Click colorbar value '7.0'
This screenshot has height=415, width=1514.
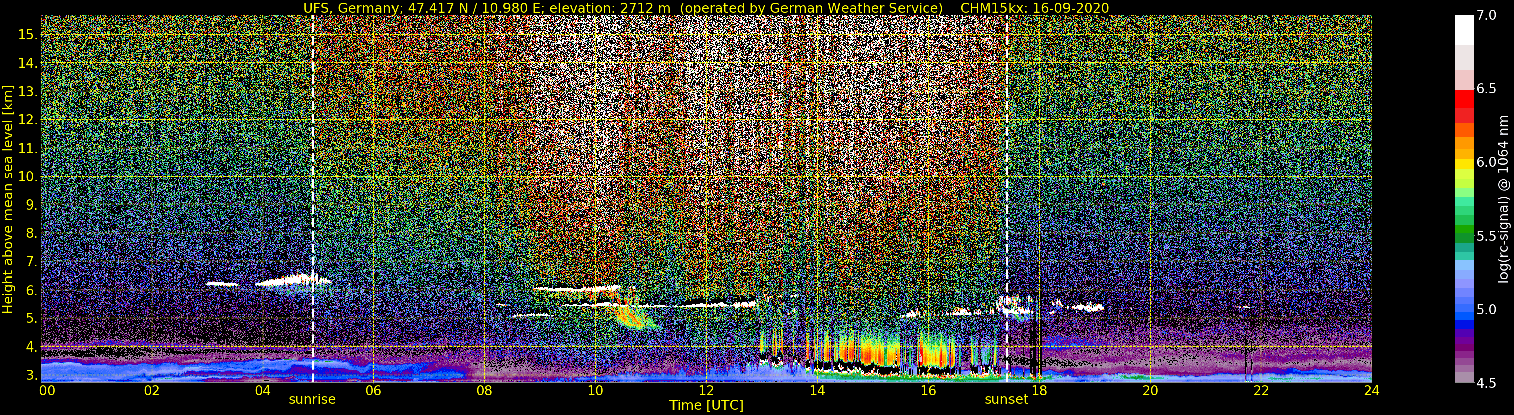pos(1486,15)
